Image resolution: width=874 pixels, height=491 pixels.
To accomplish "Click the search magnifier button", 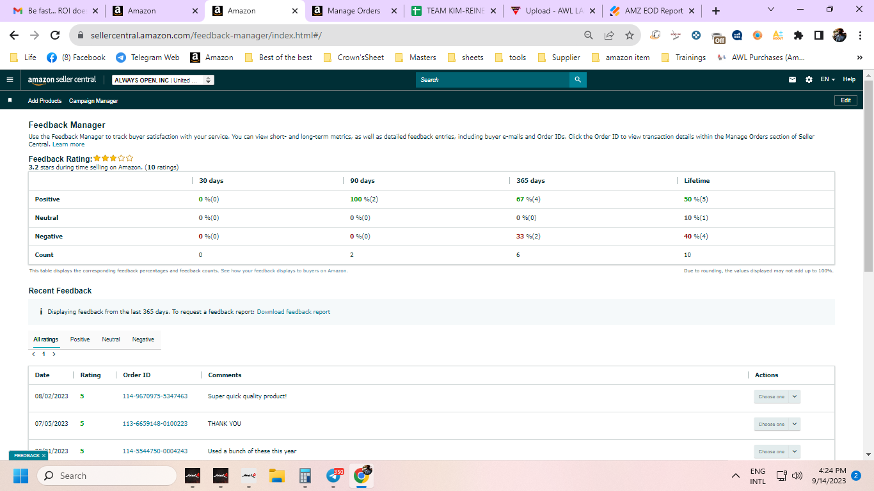I will tap(578, 80).
